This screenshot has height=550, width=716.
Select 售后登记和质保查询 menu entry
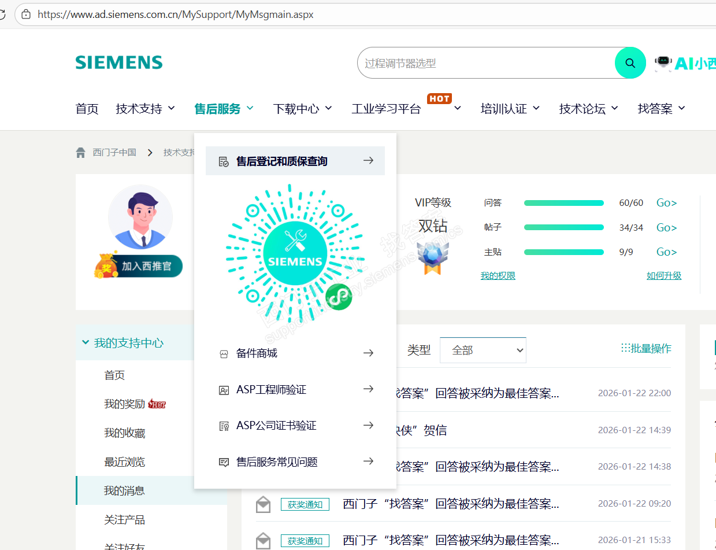click(x=295, y=161)
